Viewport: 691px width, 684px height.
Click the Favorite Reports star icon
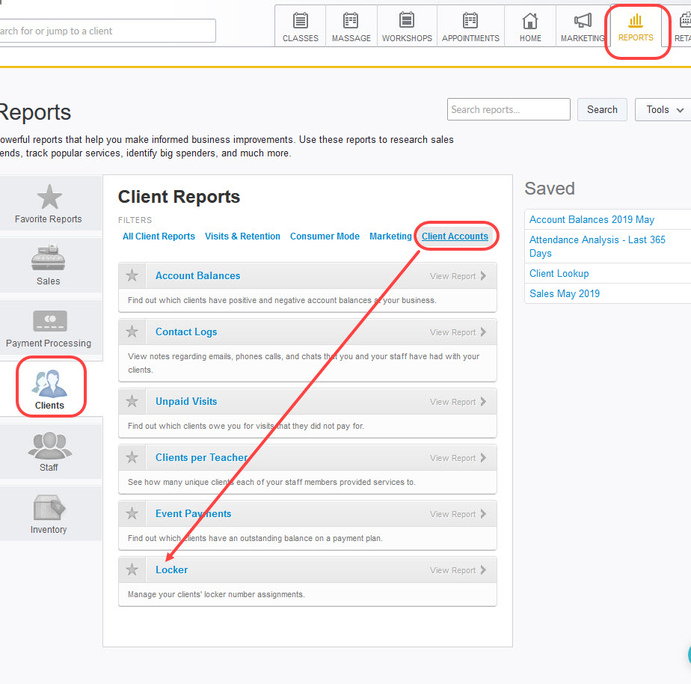pyautogui.click(x=49, y=198)
